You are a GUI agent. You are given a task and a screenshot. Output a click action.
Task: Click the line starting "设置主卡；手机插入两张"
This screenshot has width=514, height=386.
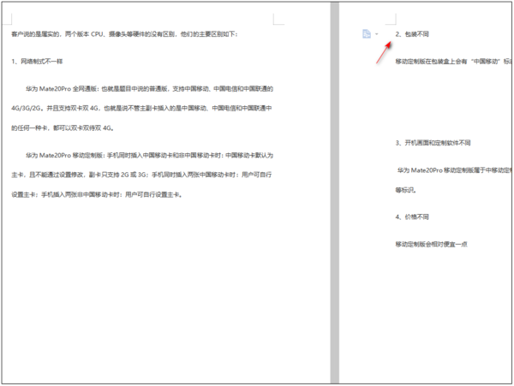click(x=97, y=195)
